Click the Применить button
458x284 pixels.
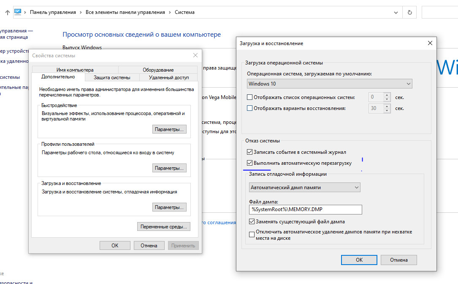[x=183, y=246]
